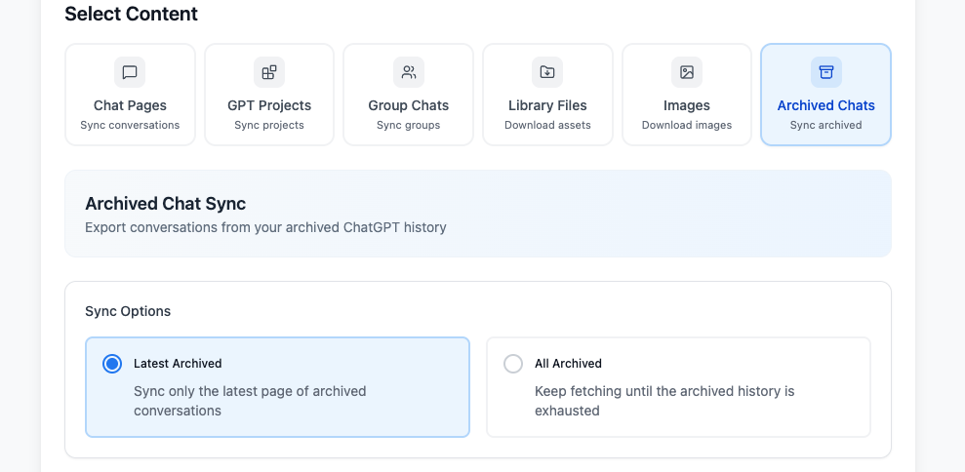Click the 'Sync groups' subtitle
This screenshot has height=472, width=965.
tap(409, 126)
